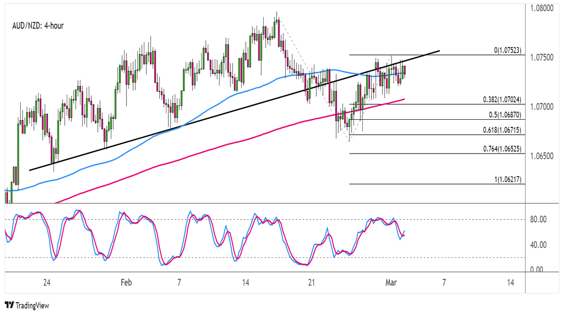Click the black ascending trendline

click(235, 110)
